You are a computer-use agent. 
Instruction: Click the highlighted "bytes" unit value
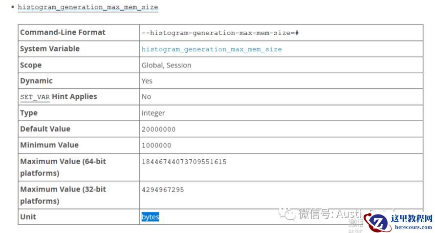pos(151,217)
